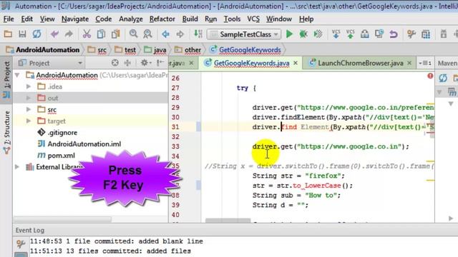The height and width of the screenshot is (257, 458).
Task: Click the Cut scissors icon
Action: point(87,34)
